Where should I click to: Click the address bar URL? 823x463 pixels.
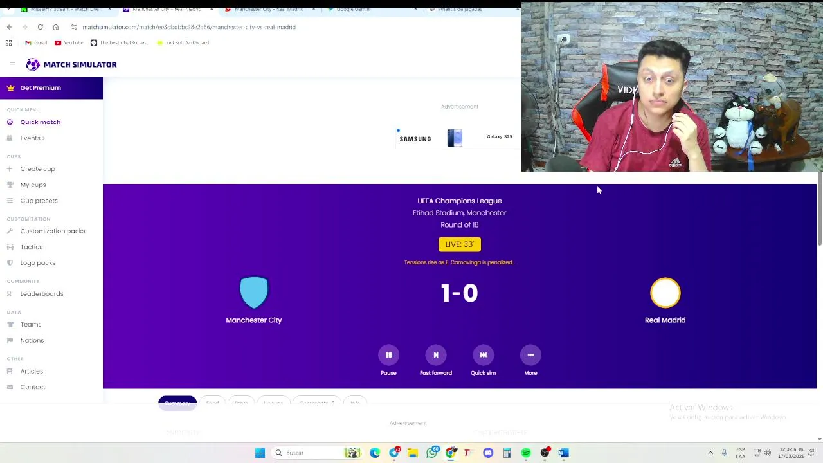coord(189,27)
